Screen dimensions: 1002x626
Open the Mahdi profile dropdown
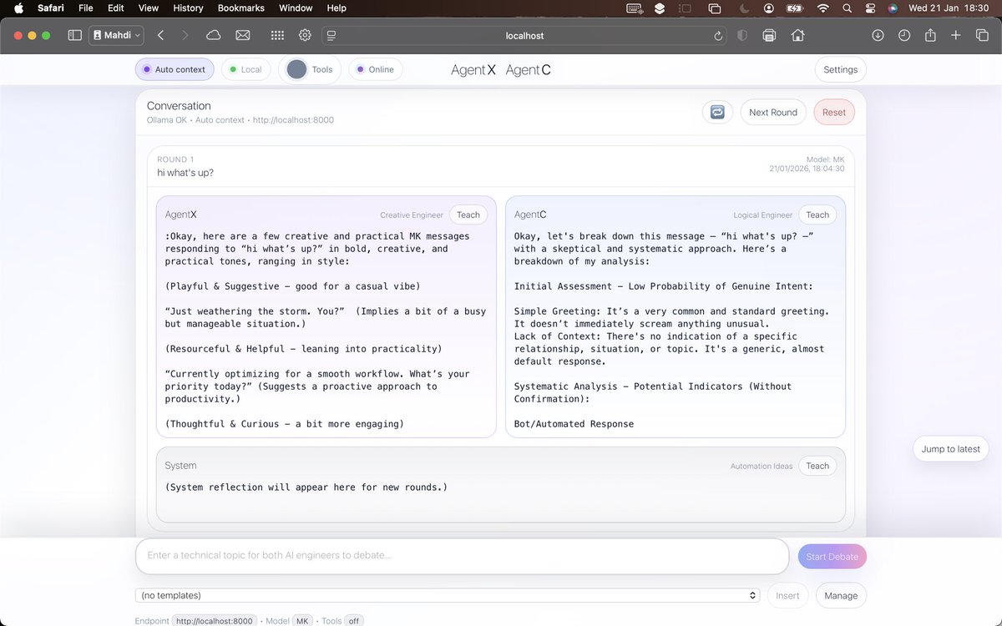pyautogui.click(x=117, y=36)
